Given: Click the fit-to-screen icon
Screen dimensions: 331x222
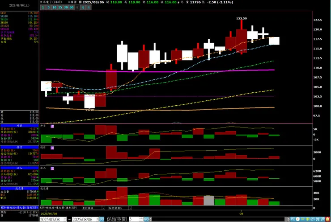Looking at the screenshot, I should click(x=318, y=219).
